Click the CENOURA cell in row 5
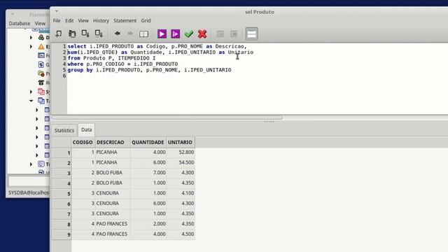Viewport: 448px width, 252px height. pyautogui.click(x=113, y=193)
